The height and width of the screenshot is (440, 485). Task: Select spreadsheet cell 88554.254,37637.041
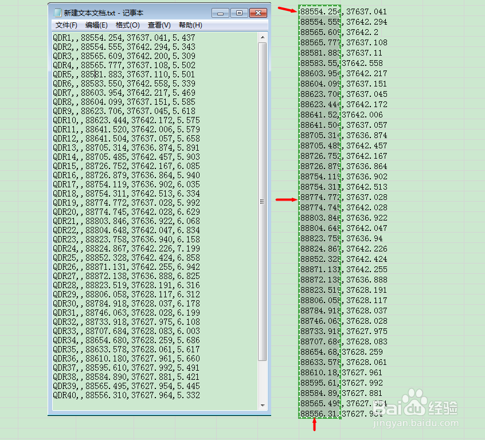coord(320,12)
